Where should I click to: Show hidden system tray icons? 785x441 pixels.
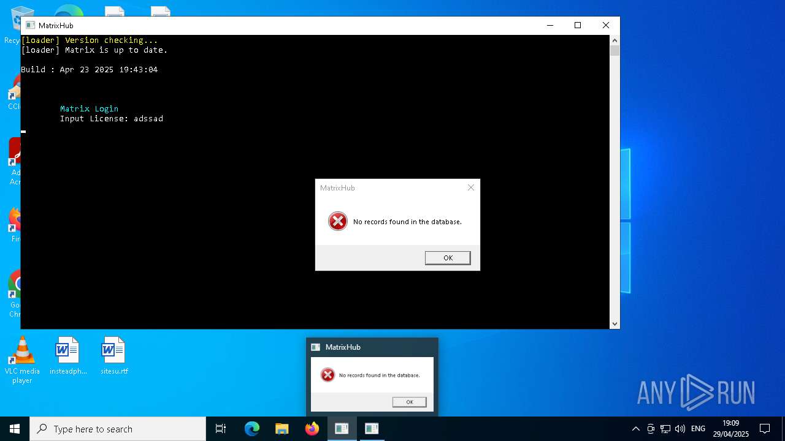(636, 429)
